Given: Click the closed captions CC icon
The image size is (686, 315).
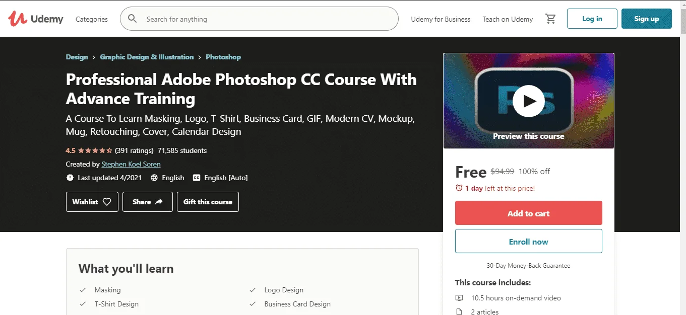Looking at the screenshot, I should coord(197,178).
